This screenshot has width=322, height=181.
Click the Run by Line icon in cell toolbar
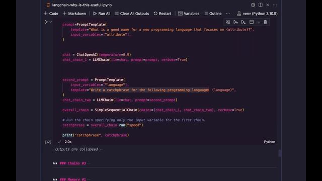pyautogui.click(x=228, y=22)
